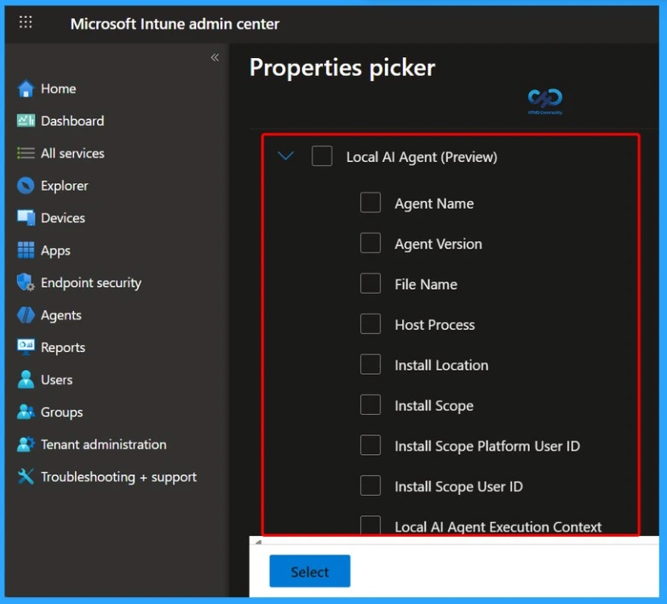Click the Explorer compass icon
667x604 pixels.
tap(26, 186)
